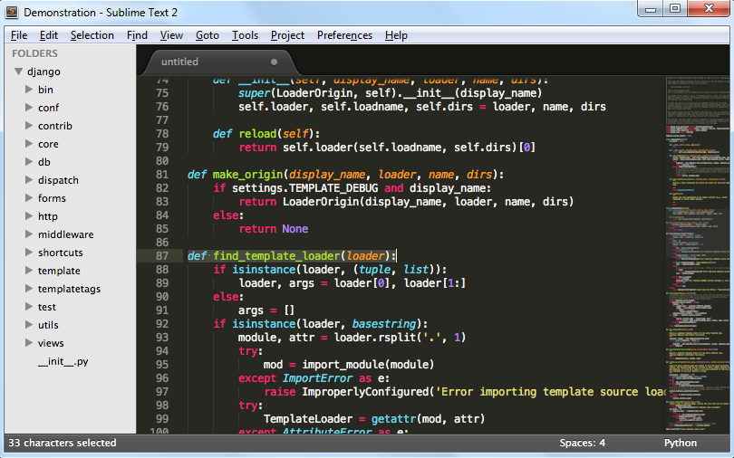Click 'make_origin' function name
This screenshot has height=458, width=734.
(247, 175)
